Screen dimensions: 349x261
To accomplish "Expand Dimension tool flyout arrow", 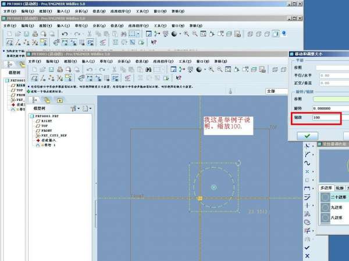I will point(313,188).
